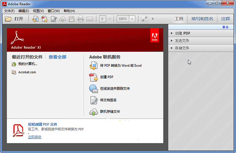Click the document pen icon for 将文档签名
This screenshot has height=153, width=236.
tap(94, 100)
